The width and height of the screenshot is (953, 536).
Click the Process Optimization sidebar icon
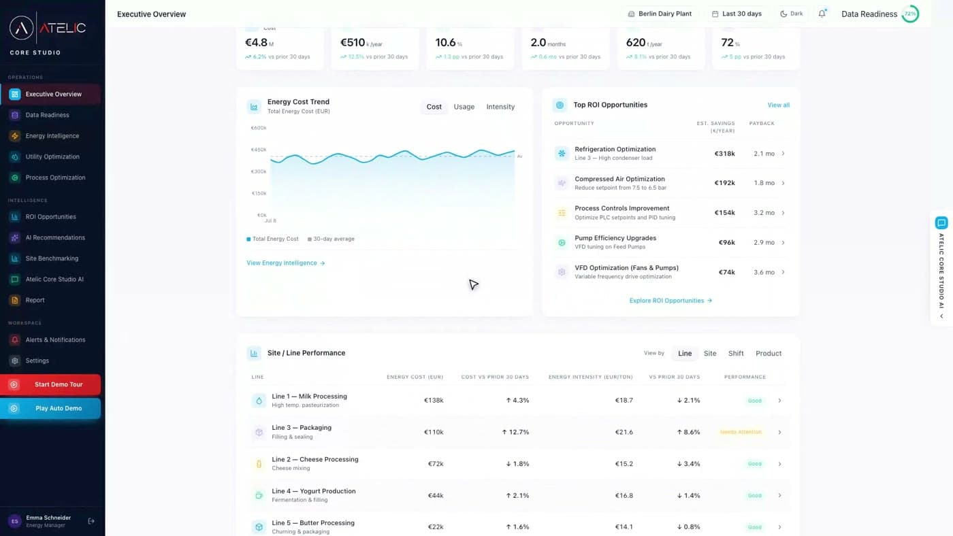15,178
